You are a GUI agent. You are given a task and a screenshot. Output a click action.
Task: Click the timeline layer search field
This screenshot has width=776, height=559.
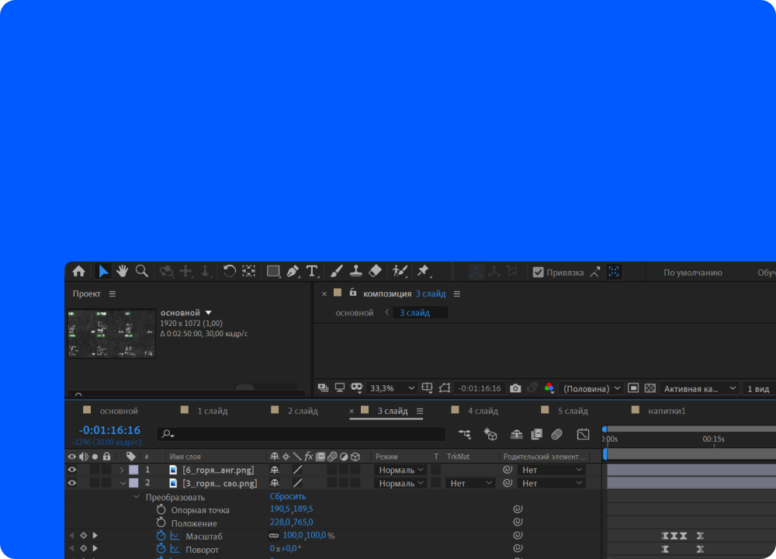[x=301, y=434]
